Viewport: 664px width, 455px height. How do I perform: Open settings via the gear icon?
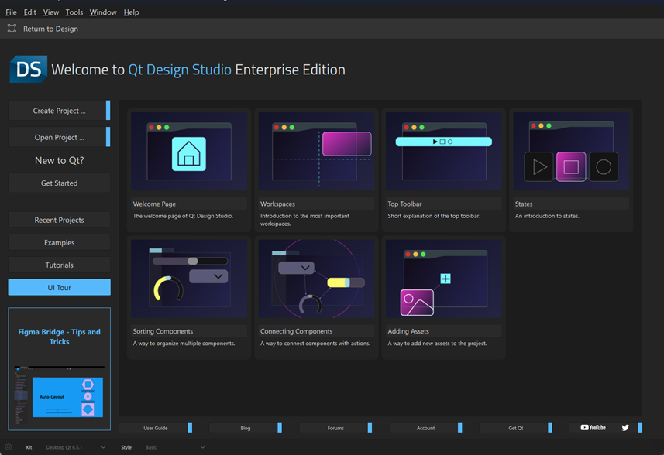point(10,447)
